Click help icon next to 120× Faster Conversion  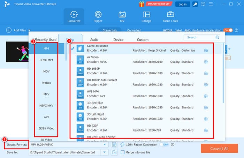[x=173, y=145]
